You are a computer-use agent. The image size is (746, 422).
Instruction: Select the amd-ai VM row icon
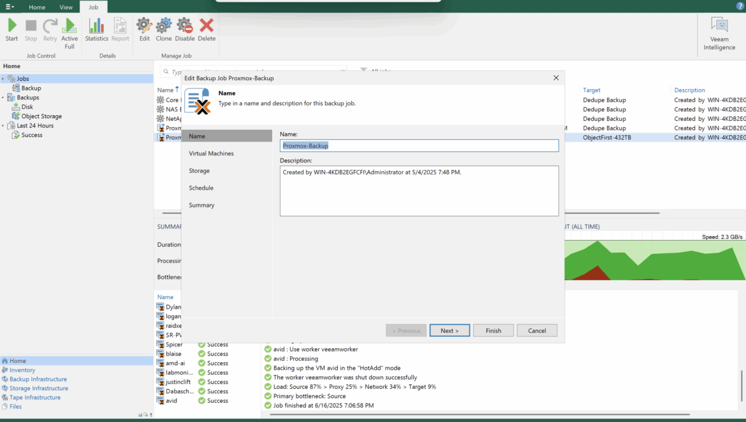(160, 363)
